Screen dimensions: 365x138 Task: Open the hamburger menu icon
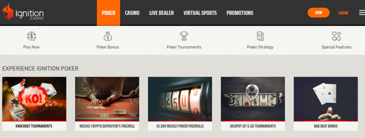point(362,13)
